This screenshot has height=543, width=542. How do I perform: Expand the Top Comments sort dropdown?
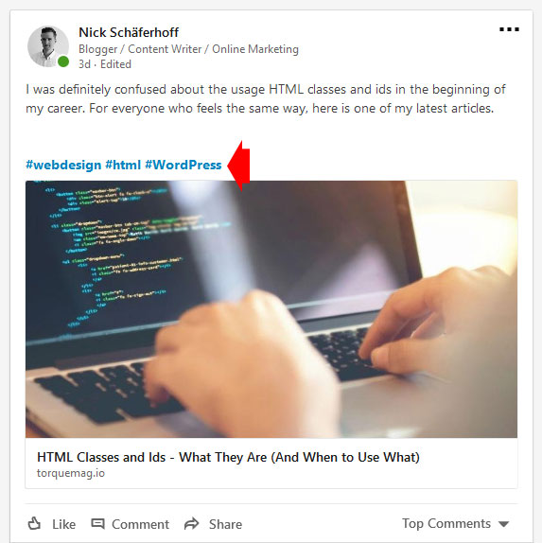pyautogui.click(x=455, y=524)
